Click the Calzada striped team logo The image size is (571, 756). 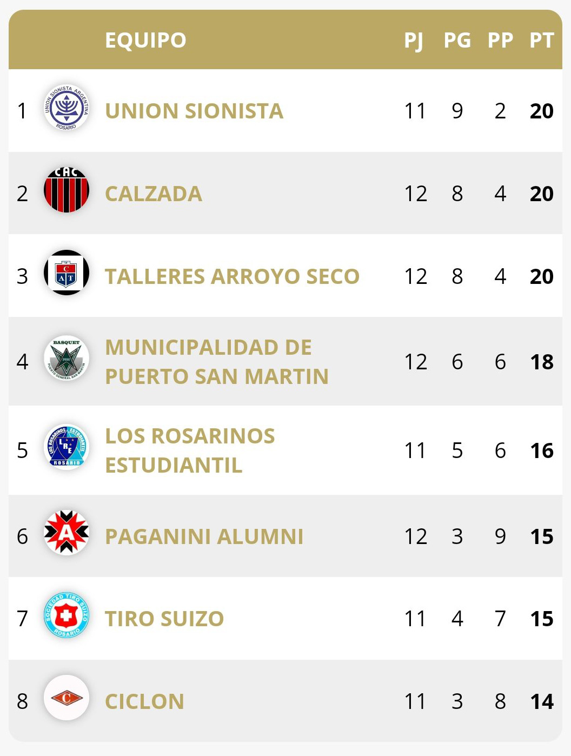coord(66,190)
